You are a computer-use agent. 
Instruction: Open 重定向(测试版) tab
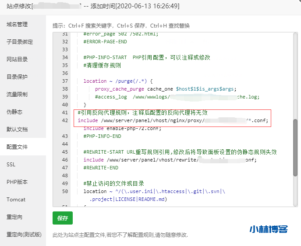pos(24,234)
